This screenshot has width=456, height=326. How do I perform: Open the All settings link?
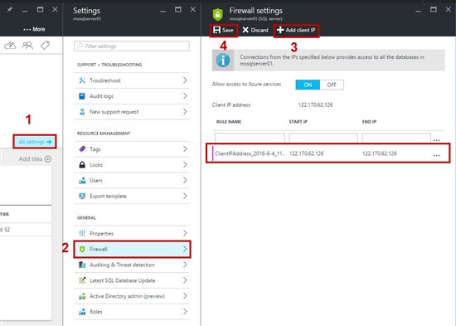point(35,142)
